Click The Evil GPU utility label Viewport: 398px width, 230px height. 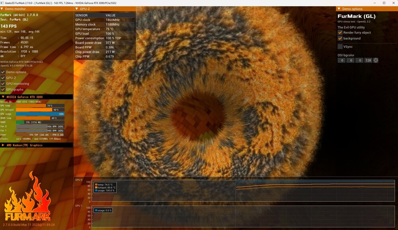351,27
